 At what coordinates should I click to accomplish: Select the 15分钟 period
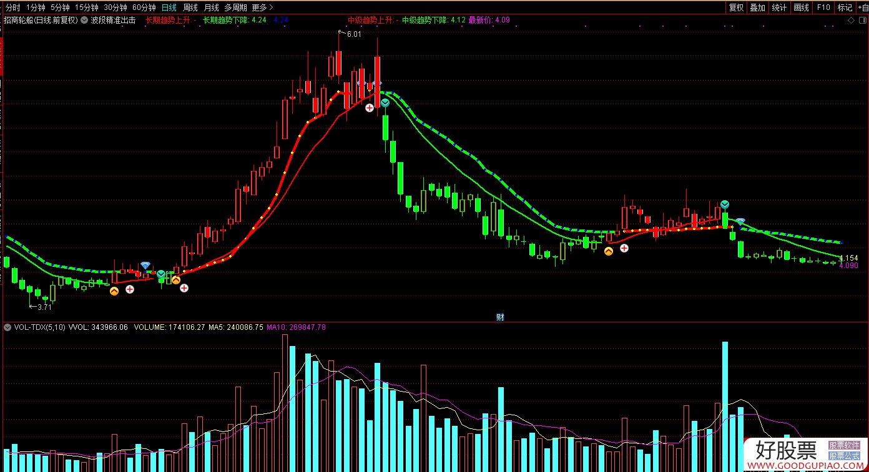point(87,7)
